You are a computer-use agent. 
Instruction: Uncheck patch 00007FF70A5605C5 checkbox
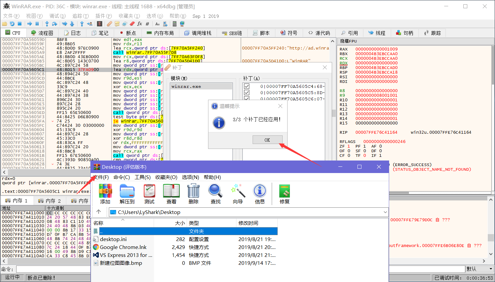[x=247, y=92]
